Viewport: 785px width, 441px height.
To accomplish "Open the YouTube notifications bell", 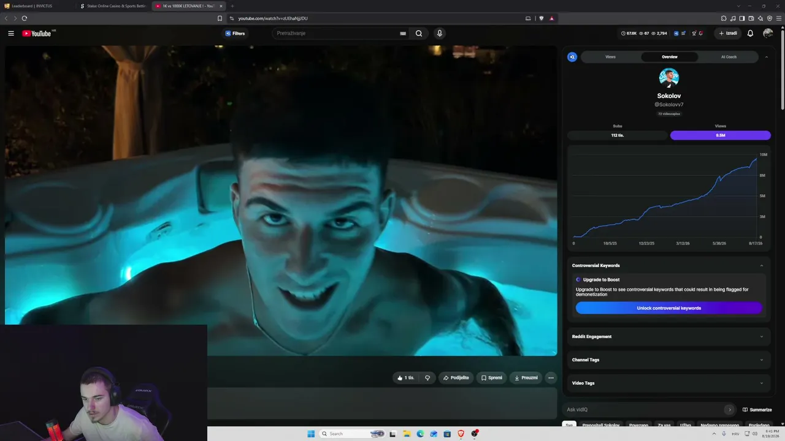I will (750, 33).
